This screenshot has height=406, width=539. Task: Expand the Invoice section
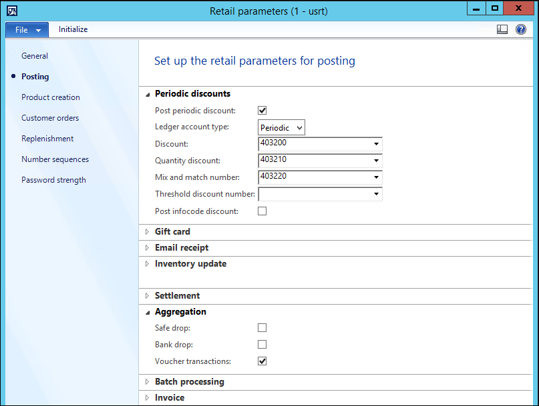click(147, 397)
